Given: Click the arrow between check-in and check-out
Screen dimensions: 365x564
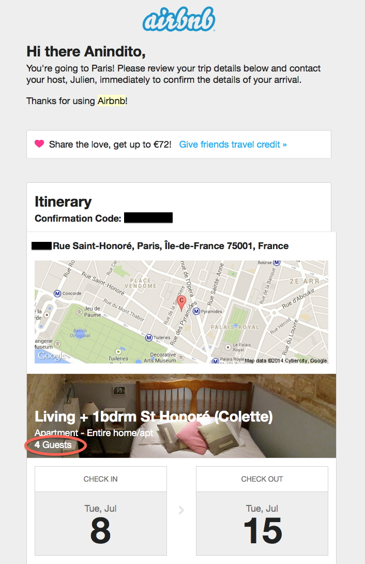Looking at the screenshot, I should point(181,510).
